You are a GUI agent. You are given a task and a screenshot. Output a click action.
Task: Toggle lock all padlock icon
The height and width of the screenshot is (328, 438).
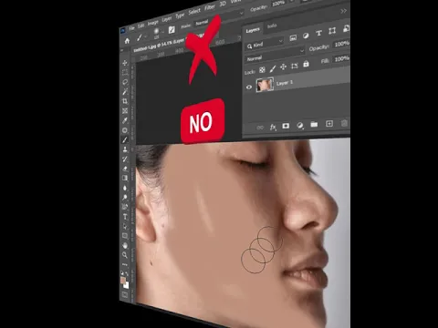(x=306, y=64)
